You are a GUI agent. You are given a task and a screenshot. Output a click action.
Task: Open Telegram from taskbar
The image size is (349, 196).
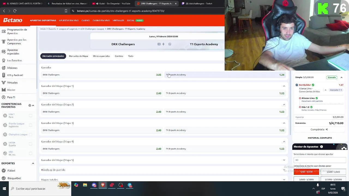click(x=130, y=185)
